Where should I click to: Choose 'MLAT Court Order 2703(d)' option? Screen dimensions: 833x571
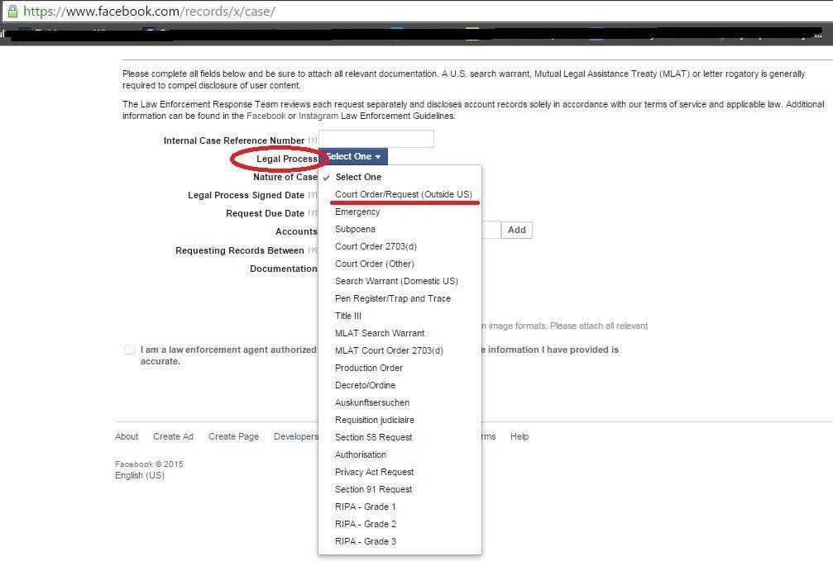click(x=400, y=350)
